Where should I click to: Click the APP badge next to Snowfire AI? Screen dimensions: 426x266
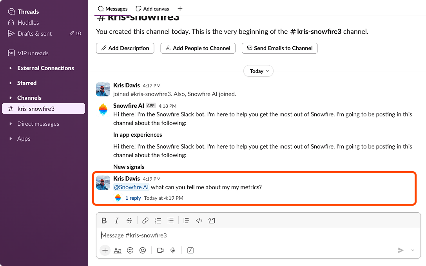pos(151,106)
